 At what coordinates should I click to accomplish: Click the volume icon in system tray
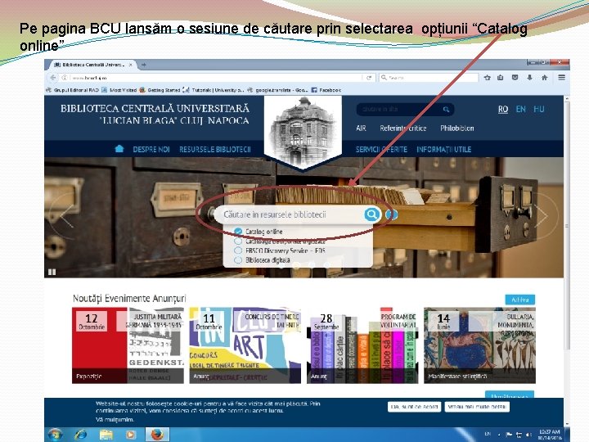528,435
